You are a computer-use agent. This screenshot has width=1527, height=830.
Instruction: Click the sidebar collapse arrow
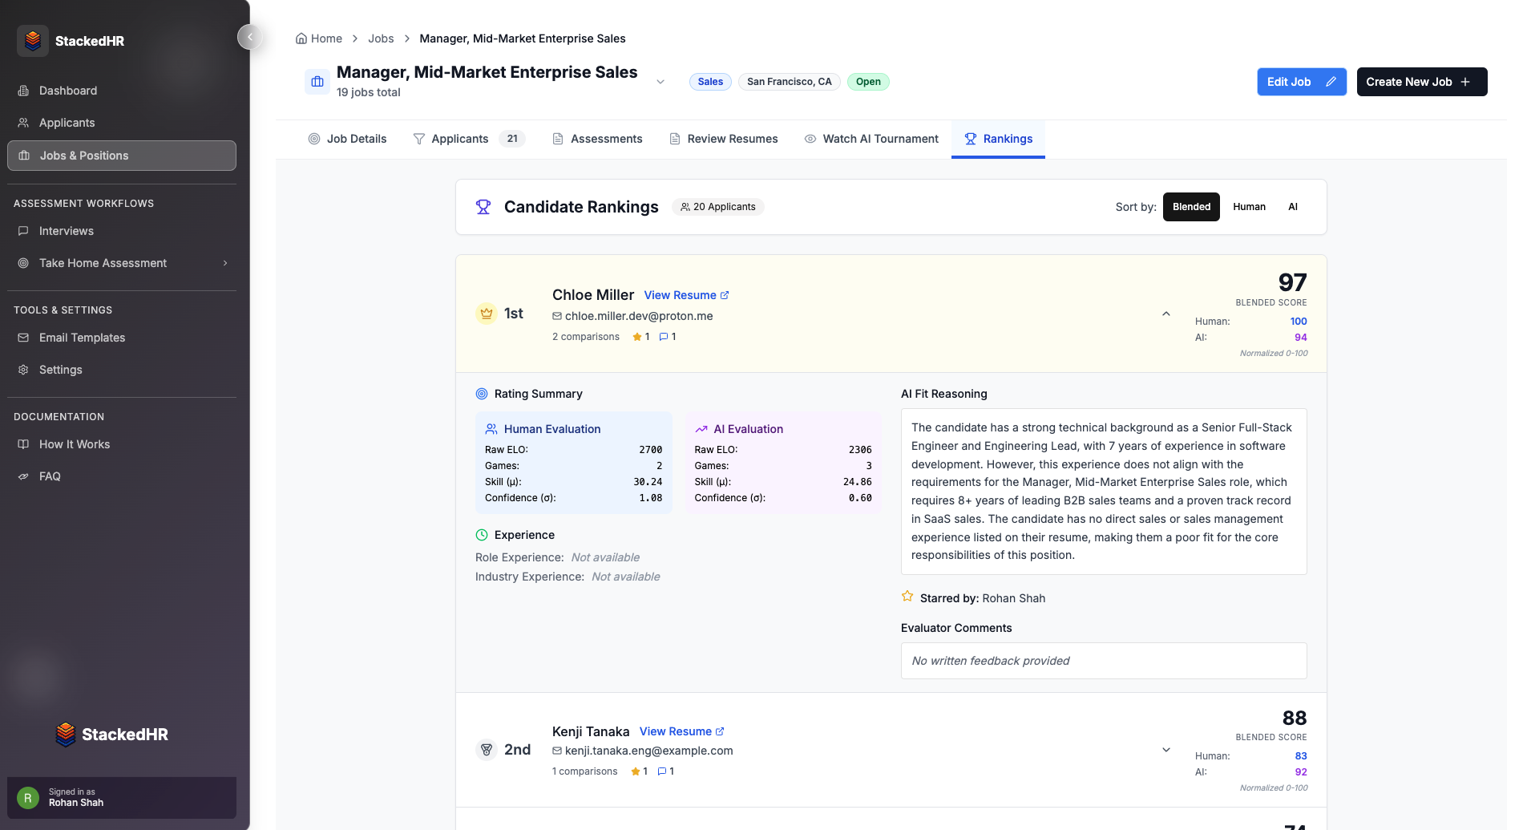pyautogui.click(x=249, y=37)
